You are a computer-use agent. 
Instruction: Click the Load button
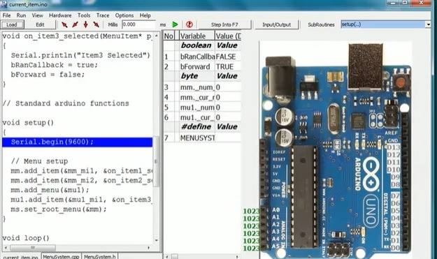tap(12, 24)
